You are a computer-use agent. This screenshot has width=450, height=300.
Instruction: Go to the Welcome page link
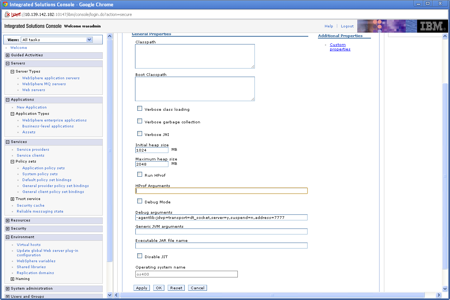[x=19, y=48]
